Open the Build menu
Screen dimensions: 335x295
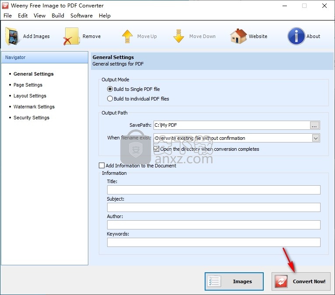coord(58,16)
